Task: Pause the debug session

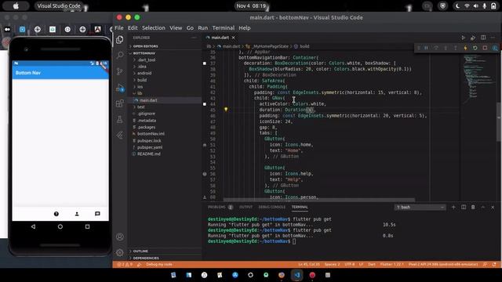Action: [427, 48]
